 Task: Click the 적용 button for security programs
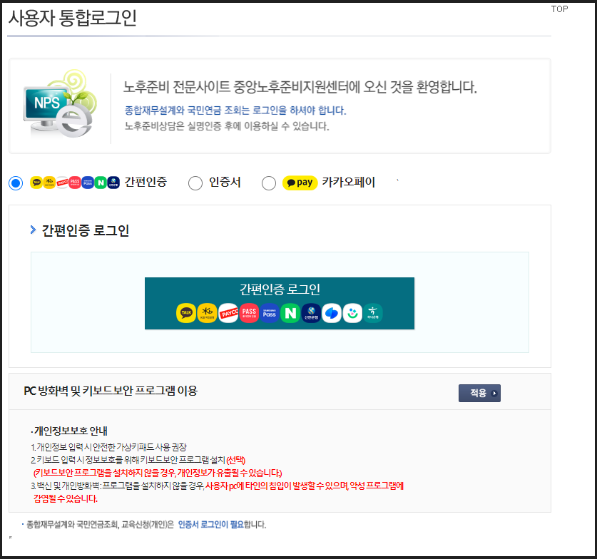pos(479,393)
